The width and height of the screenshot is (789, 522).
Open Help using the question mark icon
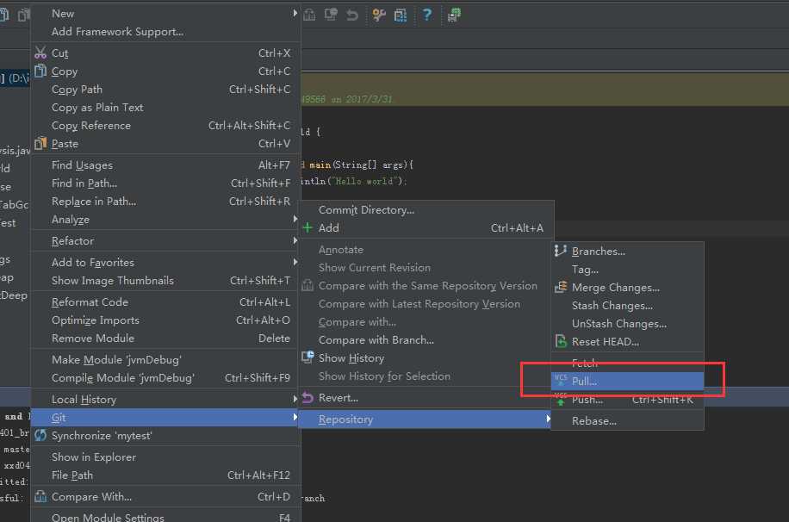coord(426,15)
